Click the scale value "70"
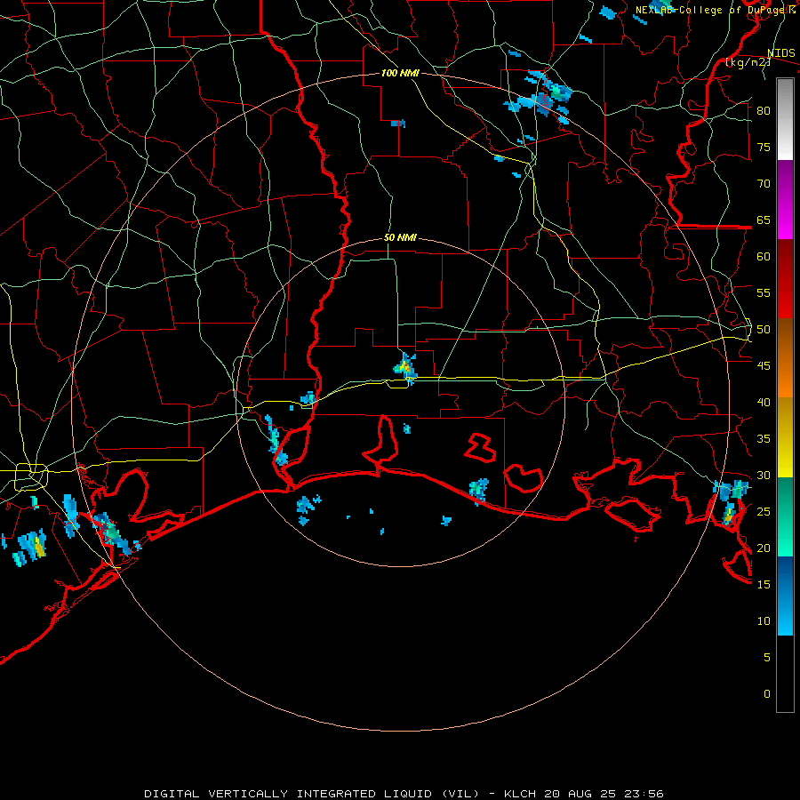800x800 pixels. coord(764,184)
